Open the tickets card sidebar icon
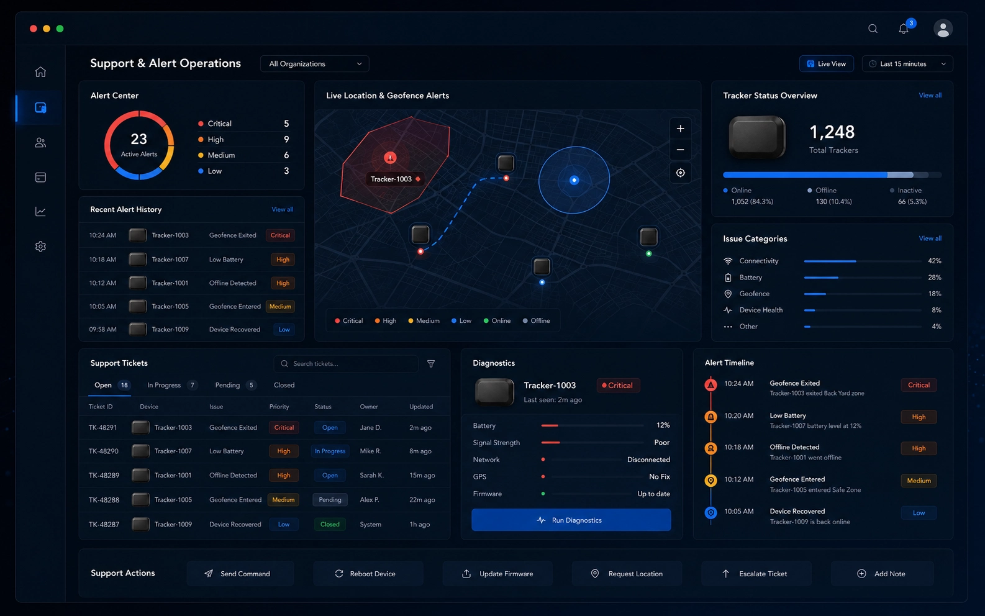The image size is (985, 616). coord(40,178)
